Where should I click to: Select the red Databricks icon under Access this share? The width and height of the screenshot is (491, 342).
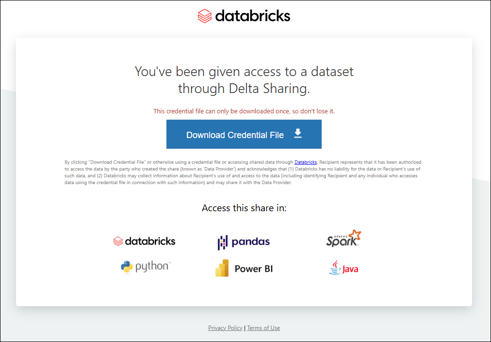tap(118, 241)
